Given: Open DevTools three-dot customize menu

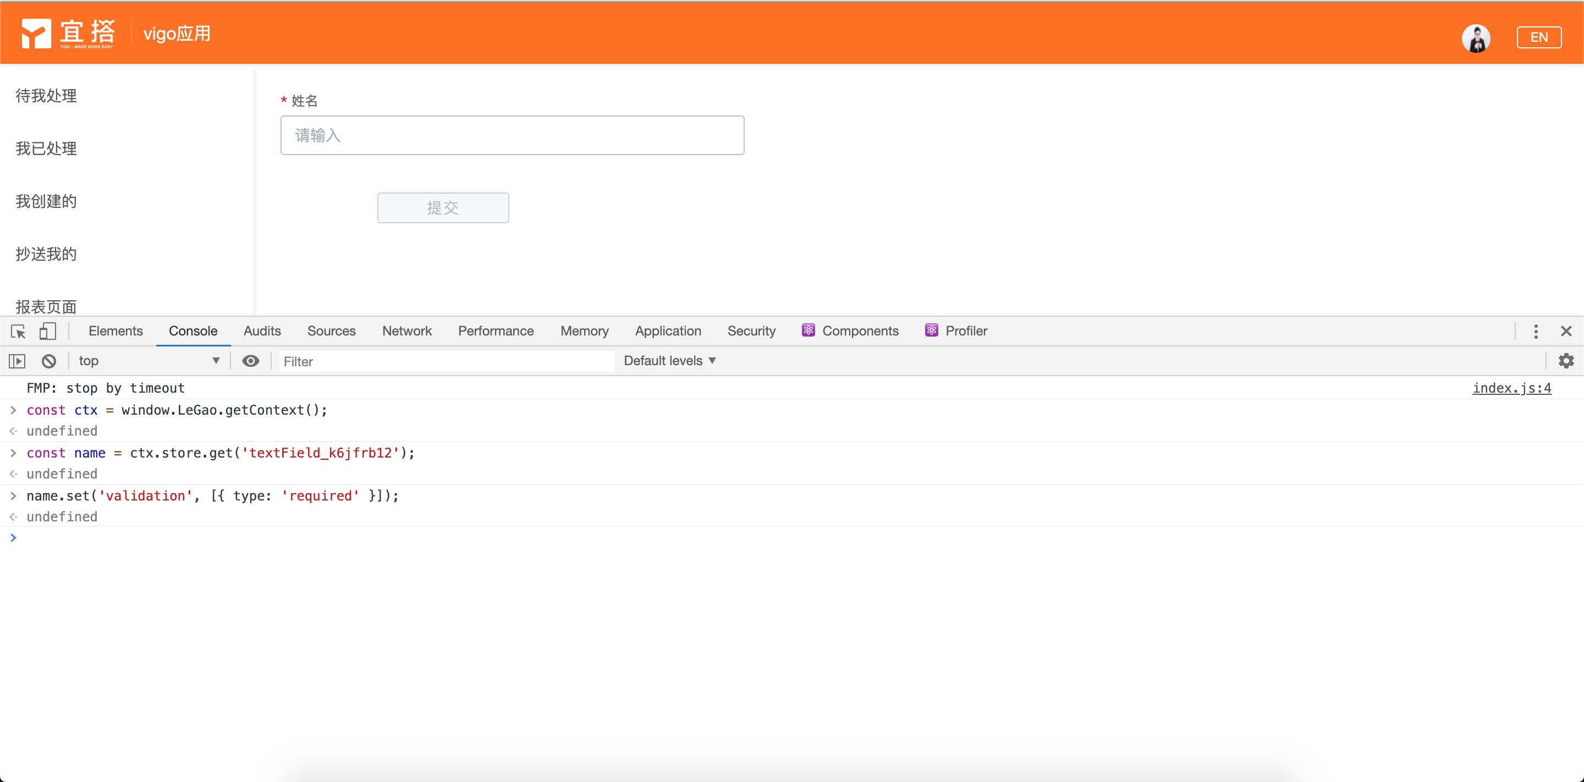Looking at the screenshot, I should [x=1536, y=332].
